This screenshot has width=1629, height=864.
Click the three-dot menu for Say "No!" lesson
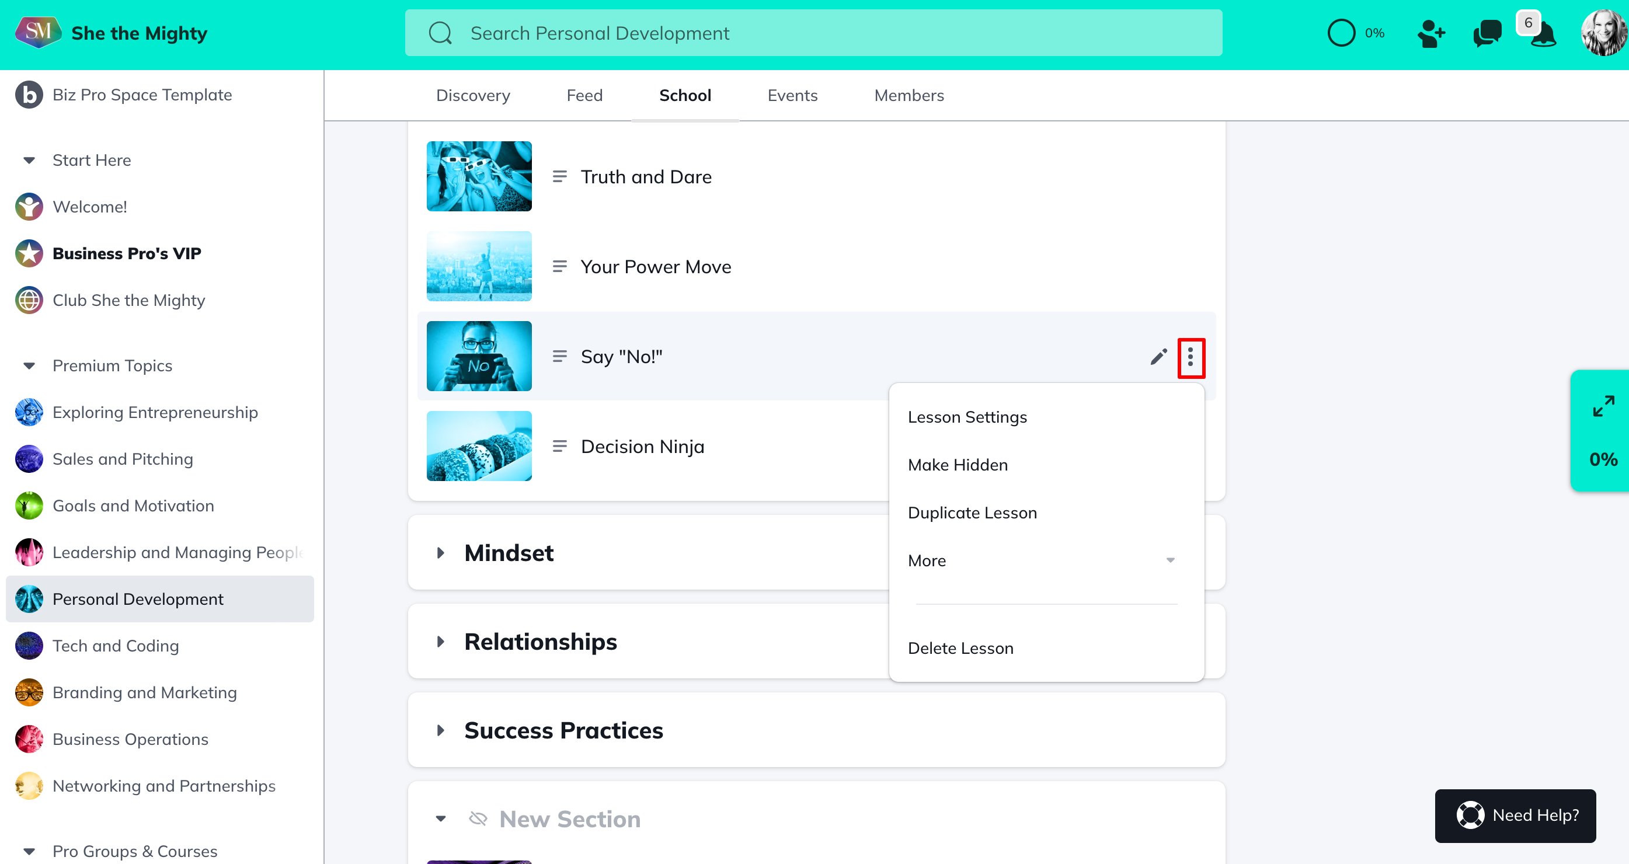(1190, 357)
